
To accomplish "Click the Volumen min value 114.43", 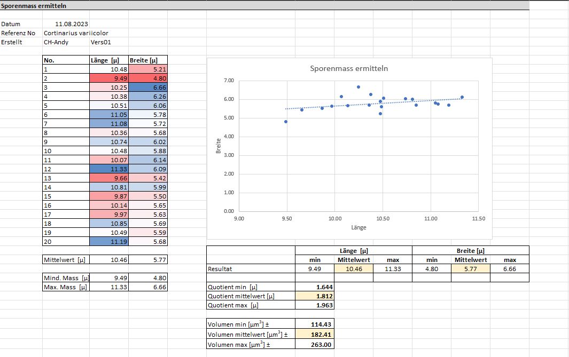I will pyautogui.click(x=315, y=324).
